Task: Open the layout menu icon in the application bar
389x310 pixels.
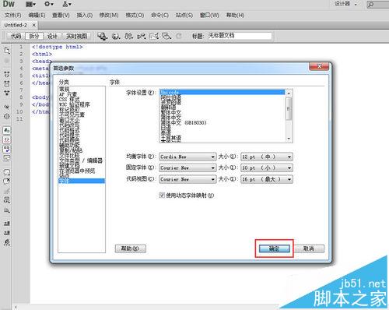Action: [30, 4]
